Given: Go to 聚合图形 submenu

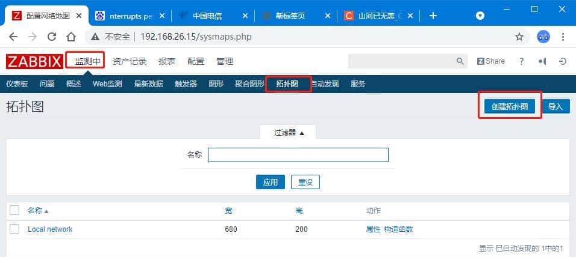Looking at the screenshot, I should [249, 84].
